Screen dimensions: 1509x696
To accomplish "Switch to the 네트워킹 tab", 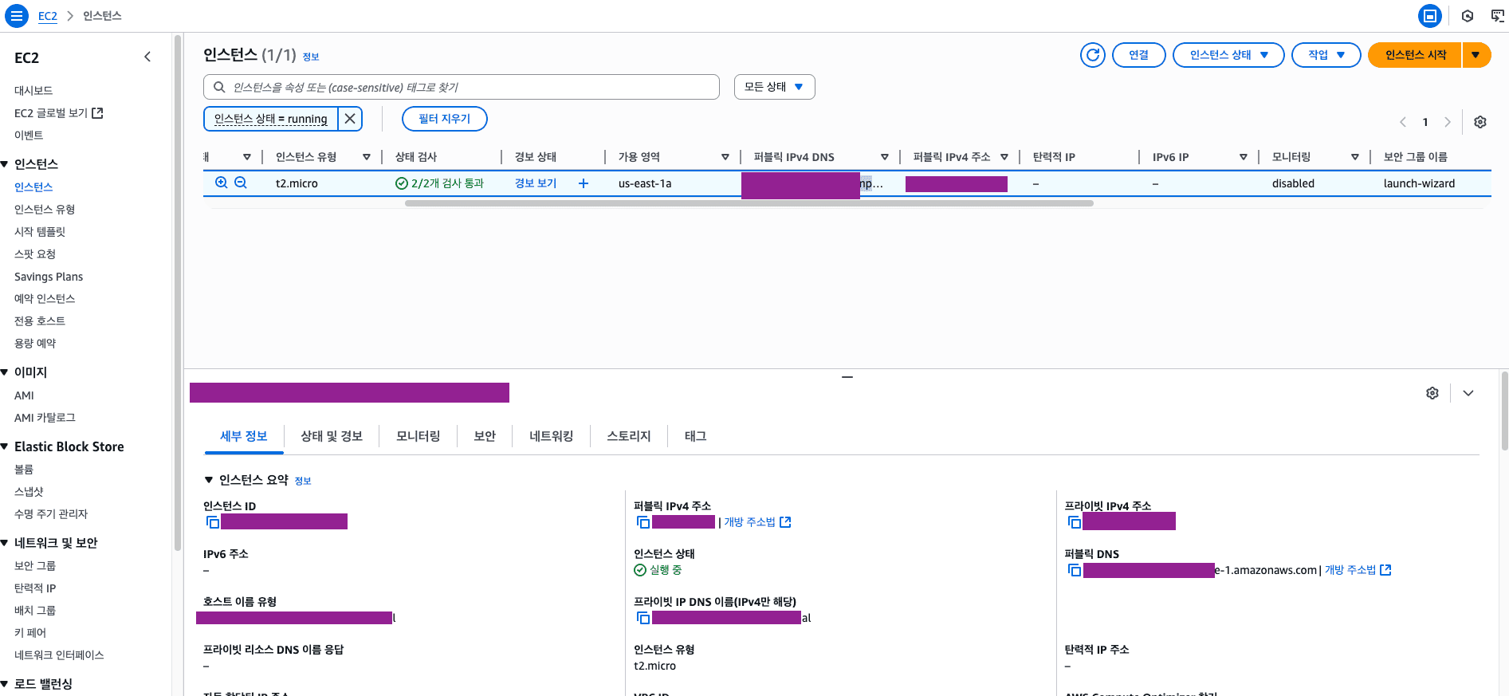I will [552, 436].
